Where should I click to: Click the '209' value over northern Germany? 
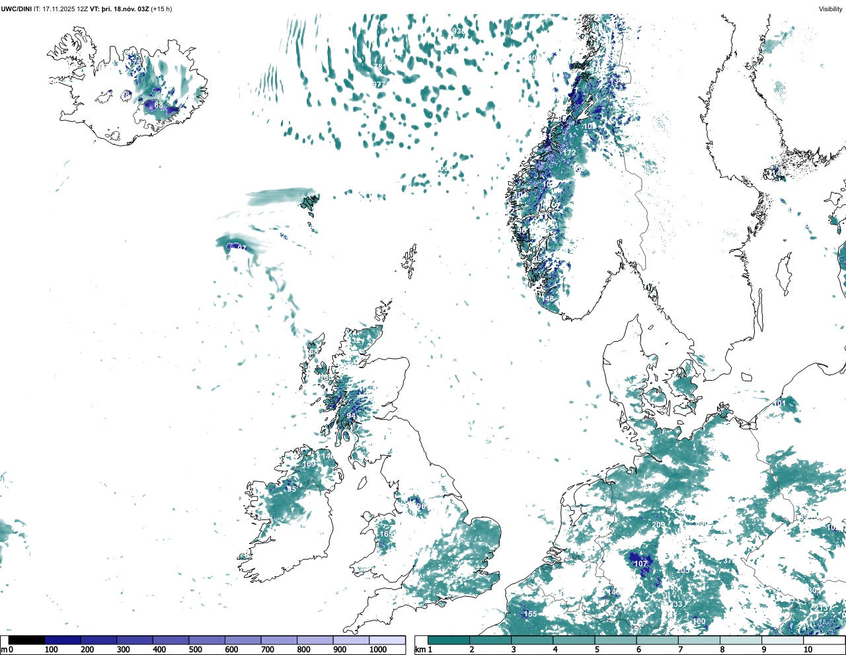coord(658,525)
